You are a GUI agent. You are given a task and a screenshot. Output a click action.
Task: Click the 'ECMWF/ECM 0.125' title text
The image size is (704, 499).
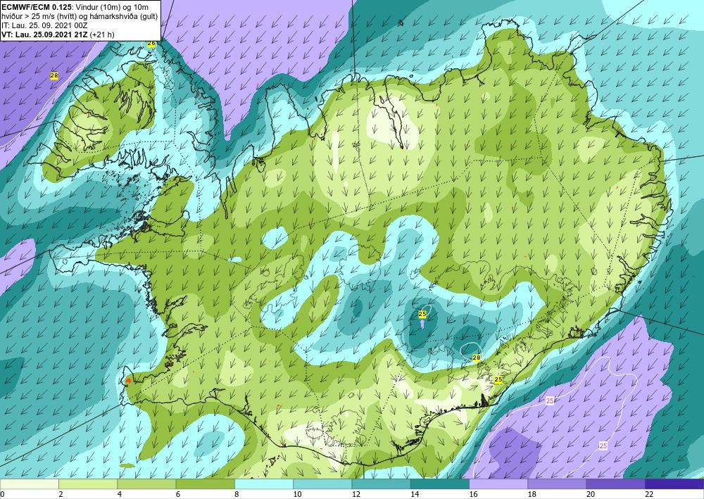(37, 7)
